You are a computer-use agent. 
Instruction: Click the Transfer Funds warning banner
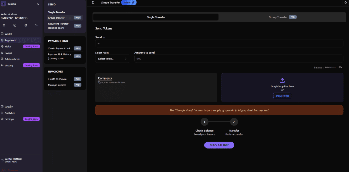219,110
